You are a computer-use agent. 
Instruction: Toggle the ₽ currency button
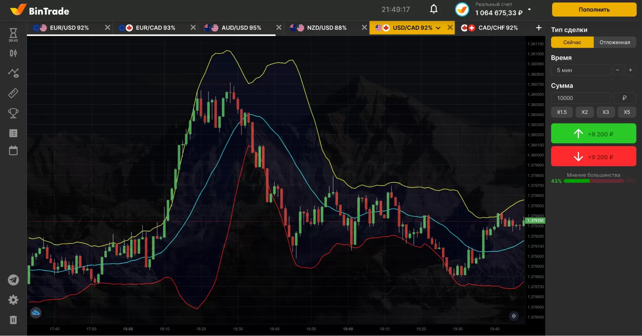coord(624,98)
